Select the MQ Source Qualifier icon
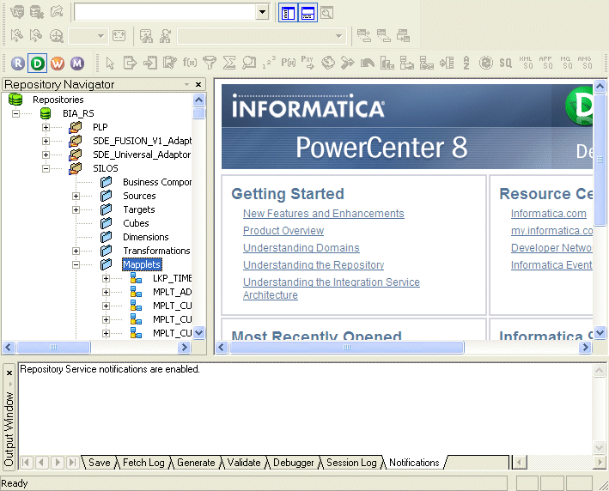The height and width of the screenshot is (491, 609). (565, 63)
